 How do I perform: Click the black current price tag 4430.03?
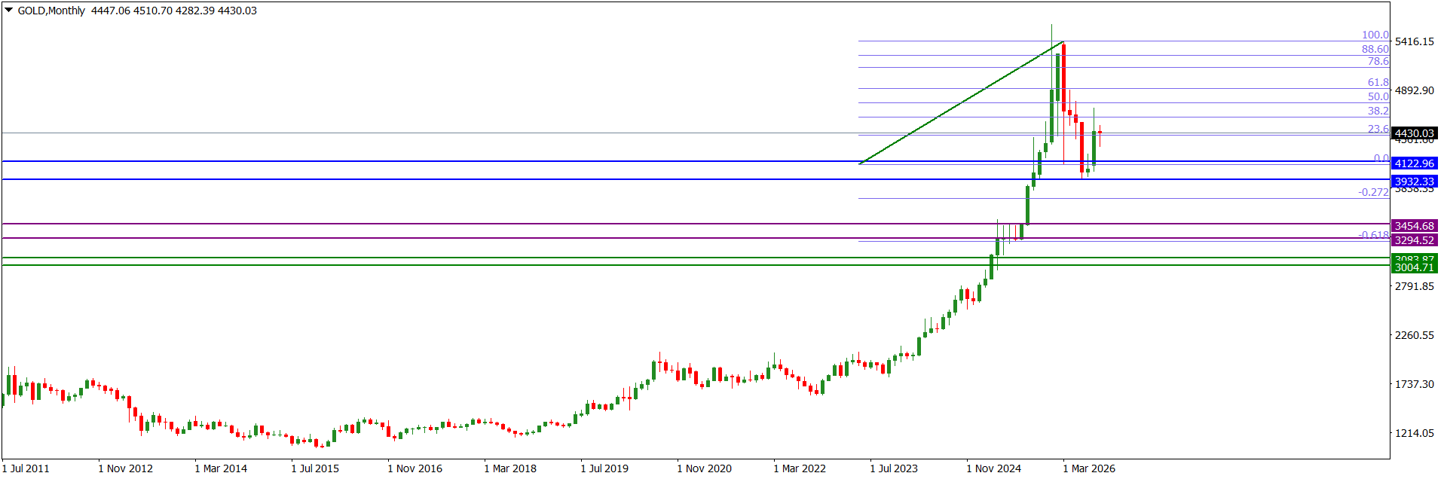[1414, 133]
